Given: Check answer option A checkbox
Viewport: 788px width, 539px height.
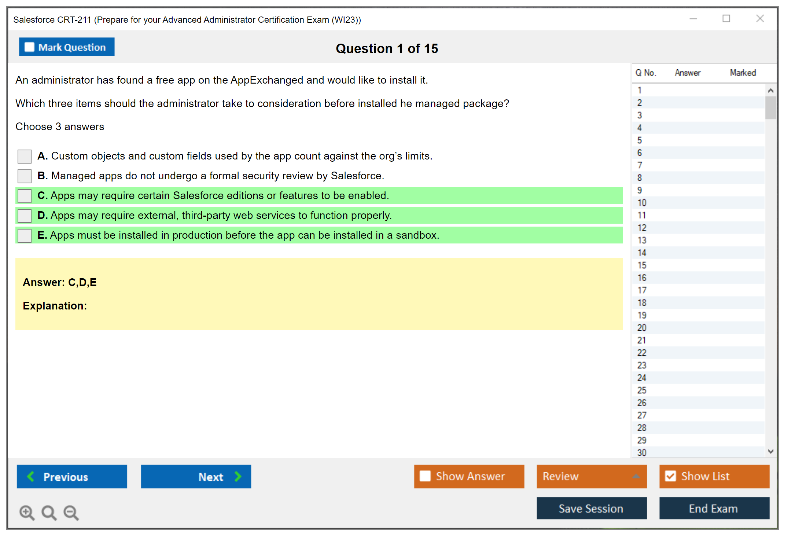Looking at the screenshot, I should click(x=25, y=156).
